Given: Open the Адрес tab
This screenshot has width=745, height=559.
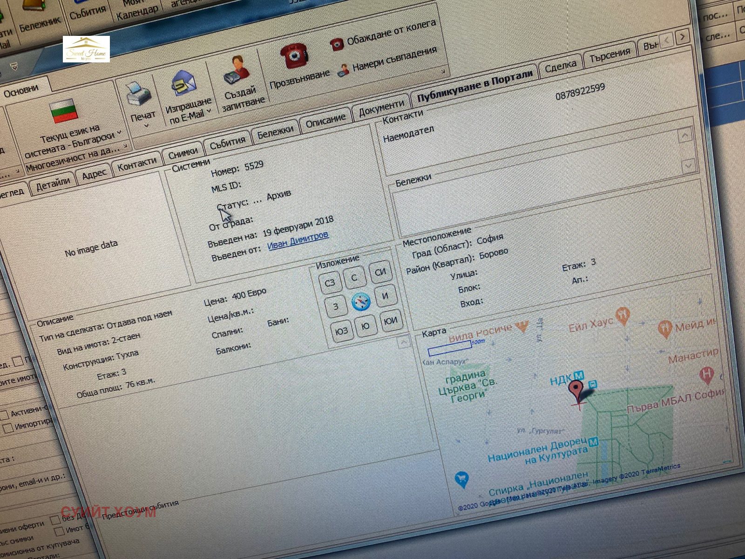Looking at the screenshot, I should coord(94,174).
